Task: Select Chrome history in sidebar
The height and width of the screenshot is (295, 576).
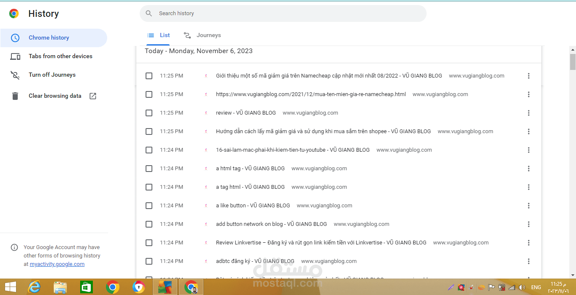Action: coord(54,38)
